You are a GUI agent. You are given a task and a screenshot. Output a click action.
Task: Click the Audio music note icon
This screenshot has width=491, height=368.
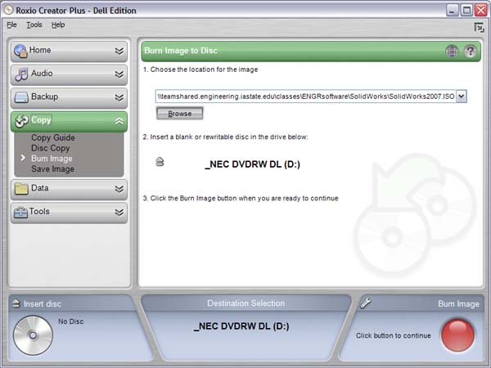point(21,74)
